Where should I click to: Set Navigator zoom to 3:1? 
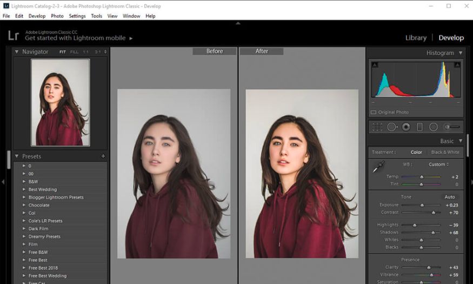tap(98, 52)
